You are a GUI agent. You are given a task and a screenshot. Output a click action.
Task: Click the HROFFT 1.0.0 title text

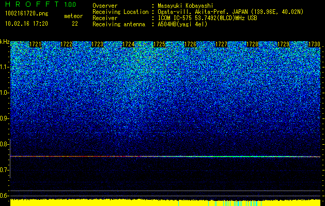(40, 4)
